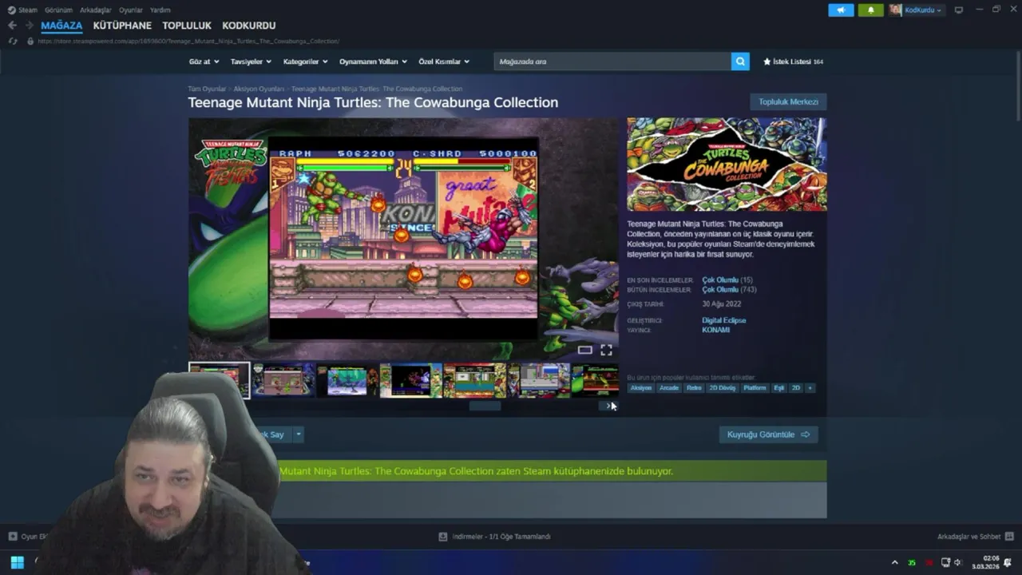Image resolution: width=1022 pixels, height=575 pixels.
Task: Switch to Big Picture mode icon
Action: tap(959, 10)
